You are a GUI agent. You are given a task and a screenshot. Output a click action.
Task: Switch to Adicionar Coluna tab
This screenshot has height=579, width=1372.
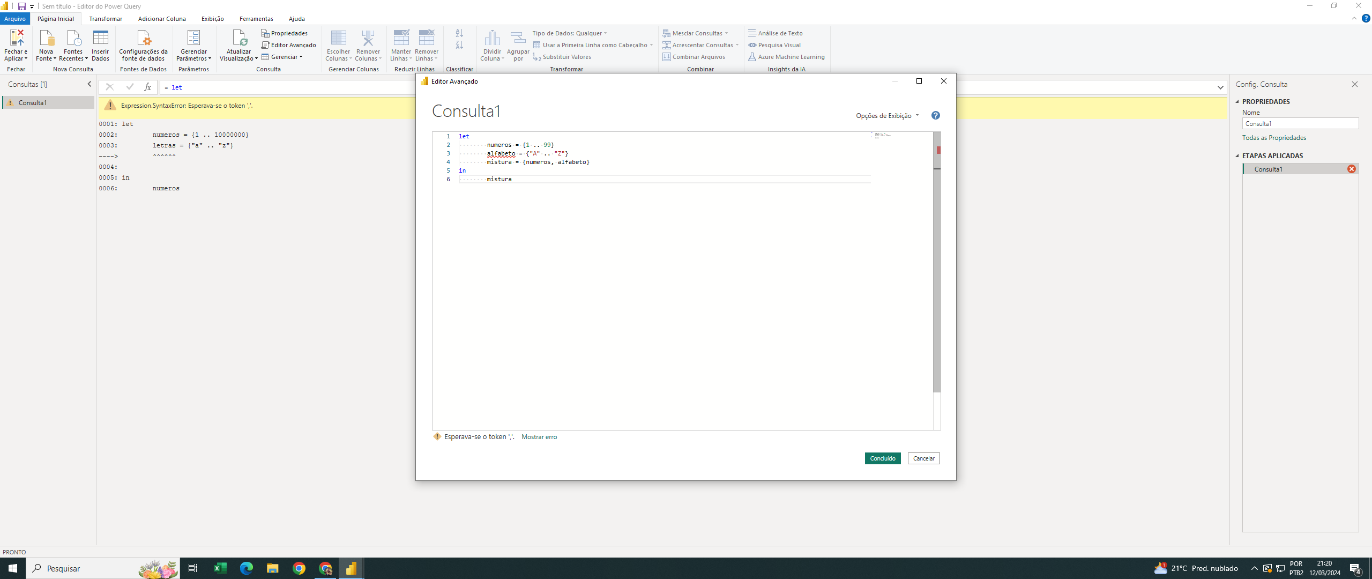point(162,19)
